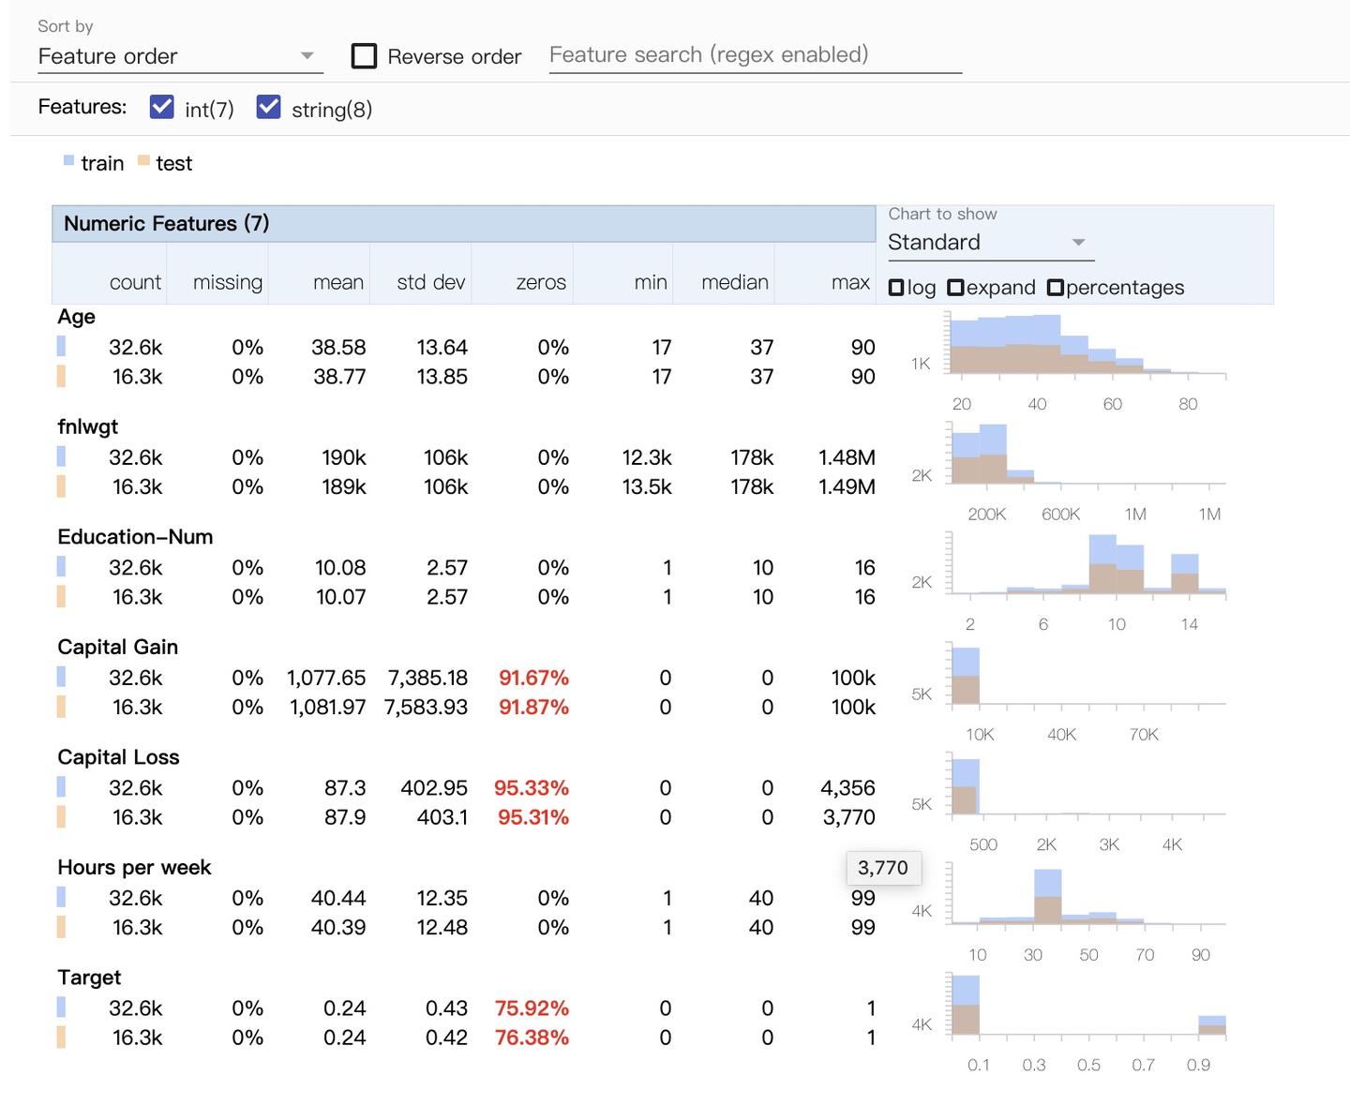Enable the log checkbox
1350x1105 pixels.
896,288
